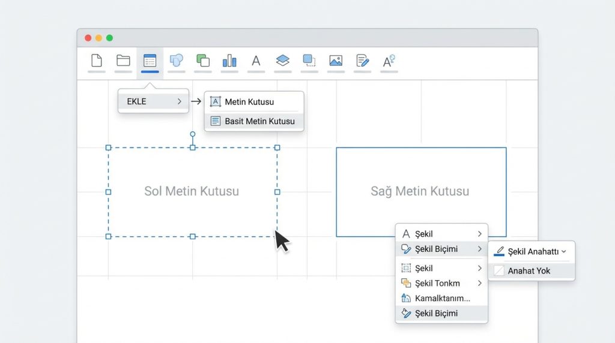
Task: Click paint bucket icon of bottom Şekil Biçimi
Action: 407,313
